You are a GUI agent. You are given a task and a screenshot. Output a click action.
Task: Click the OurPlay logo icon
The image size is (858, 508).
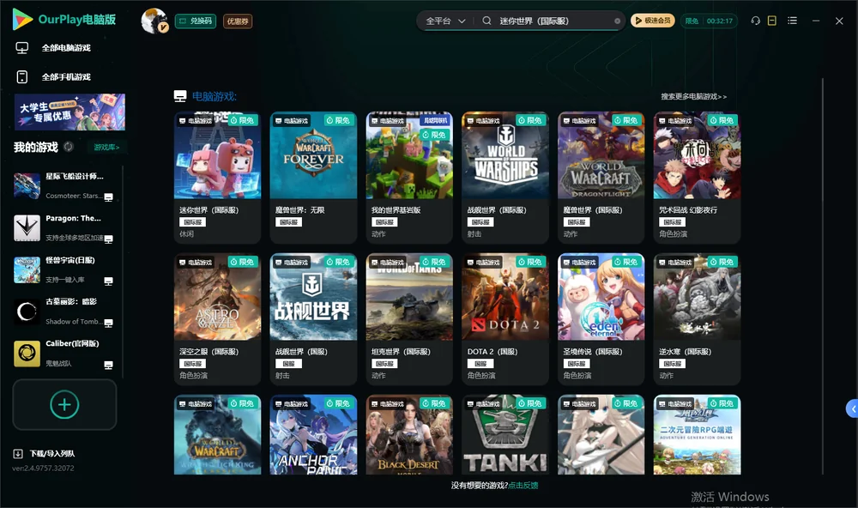click(x=22, y=19)
